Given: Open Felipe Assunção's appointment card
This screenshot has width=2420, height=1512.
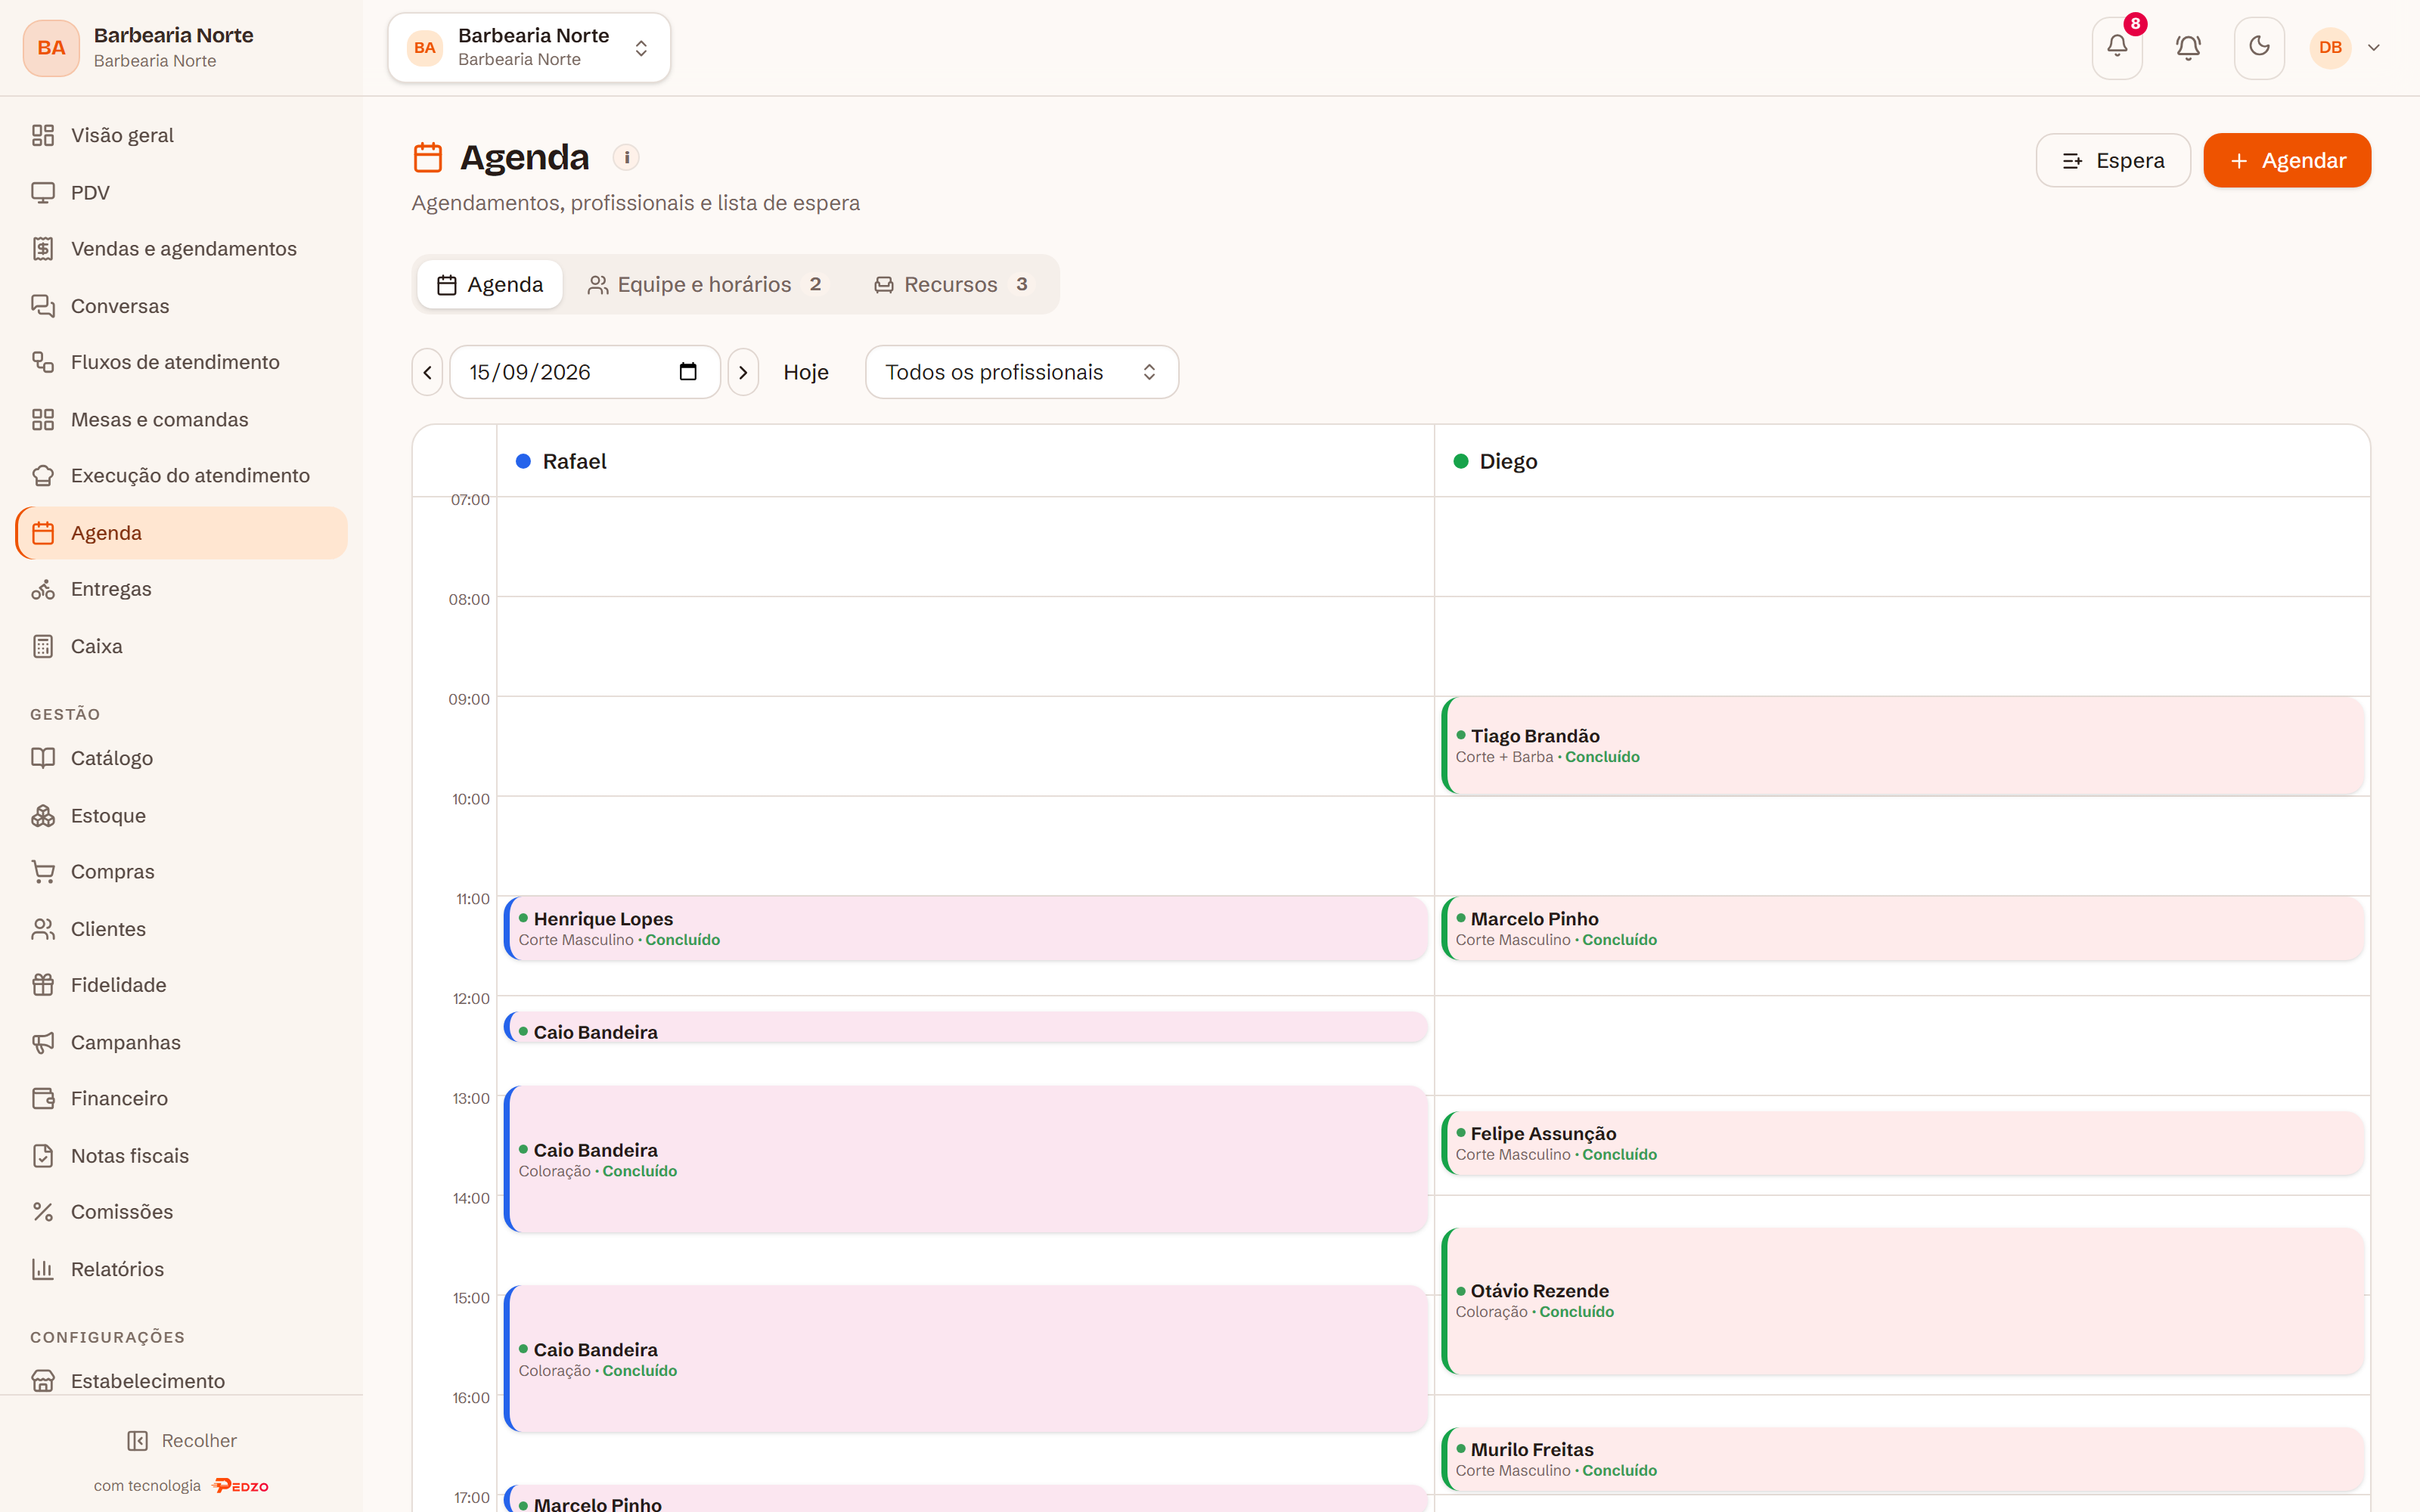Looking at the screenshot, I should 1902,1143.
